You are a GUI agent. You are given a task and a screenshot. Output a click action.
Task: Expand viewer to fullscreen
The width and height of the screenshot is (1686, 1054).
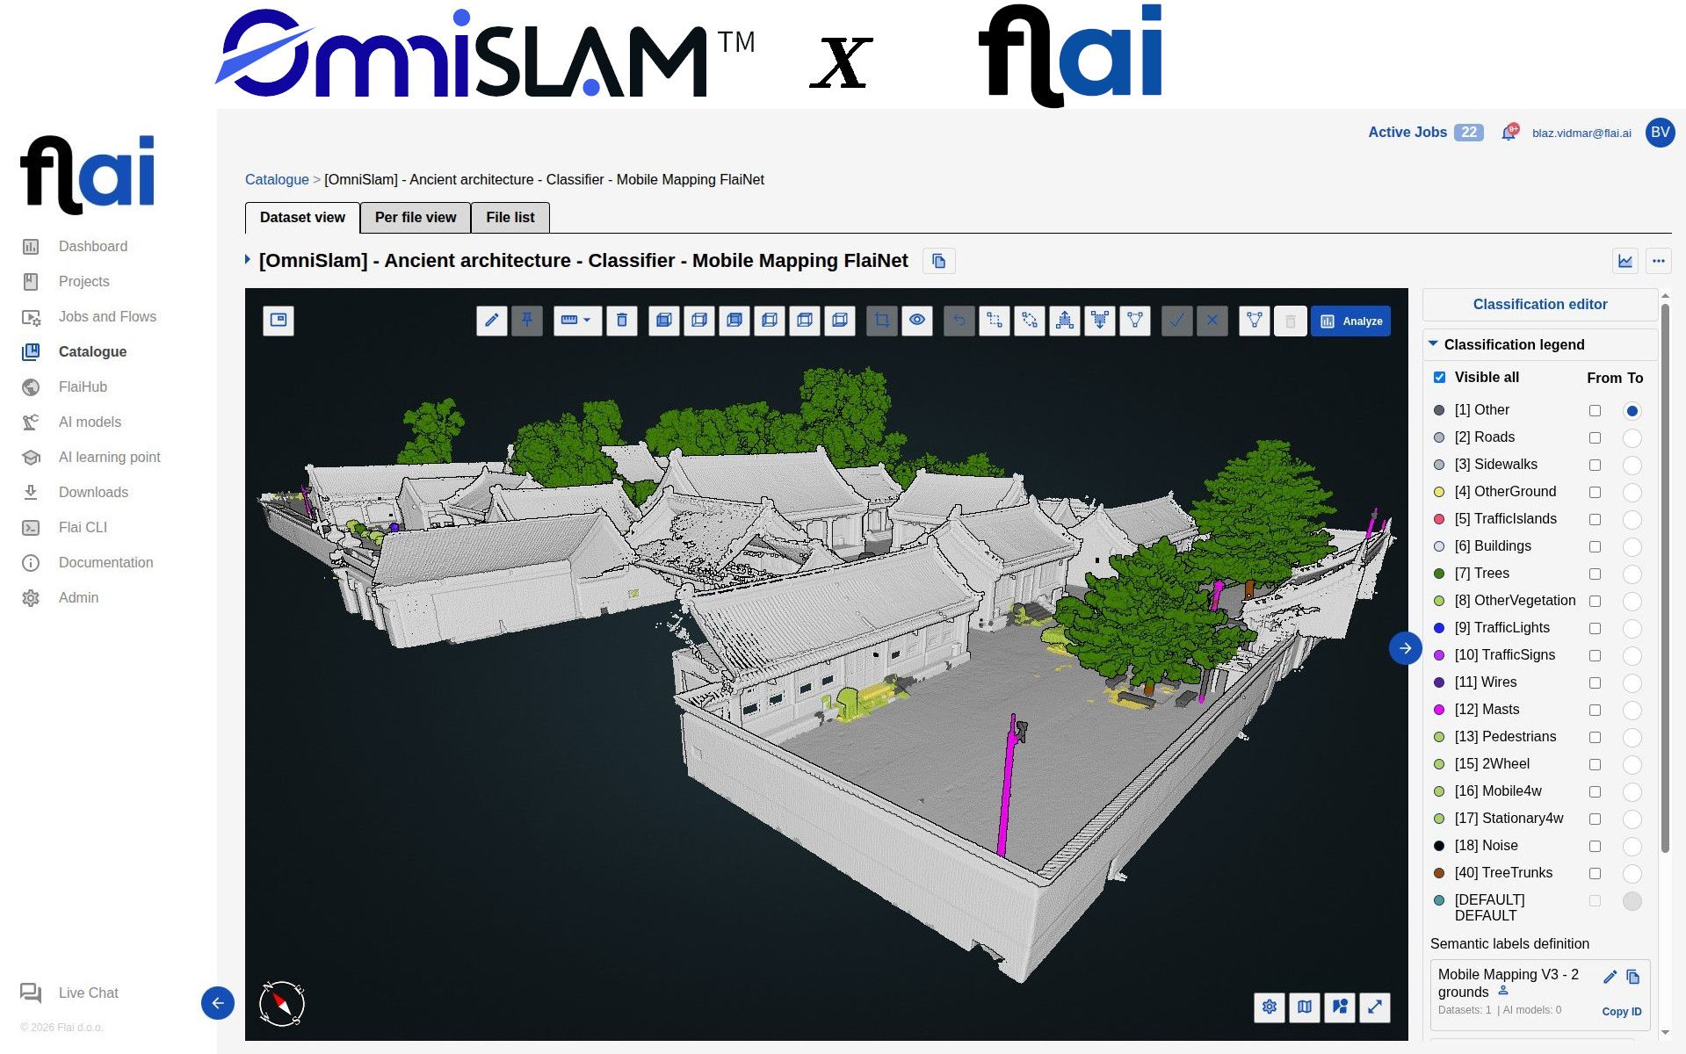1375,1007
